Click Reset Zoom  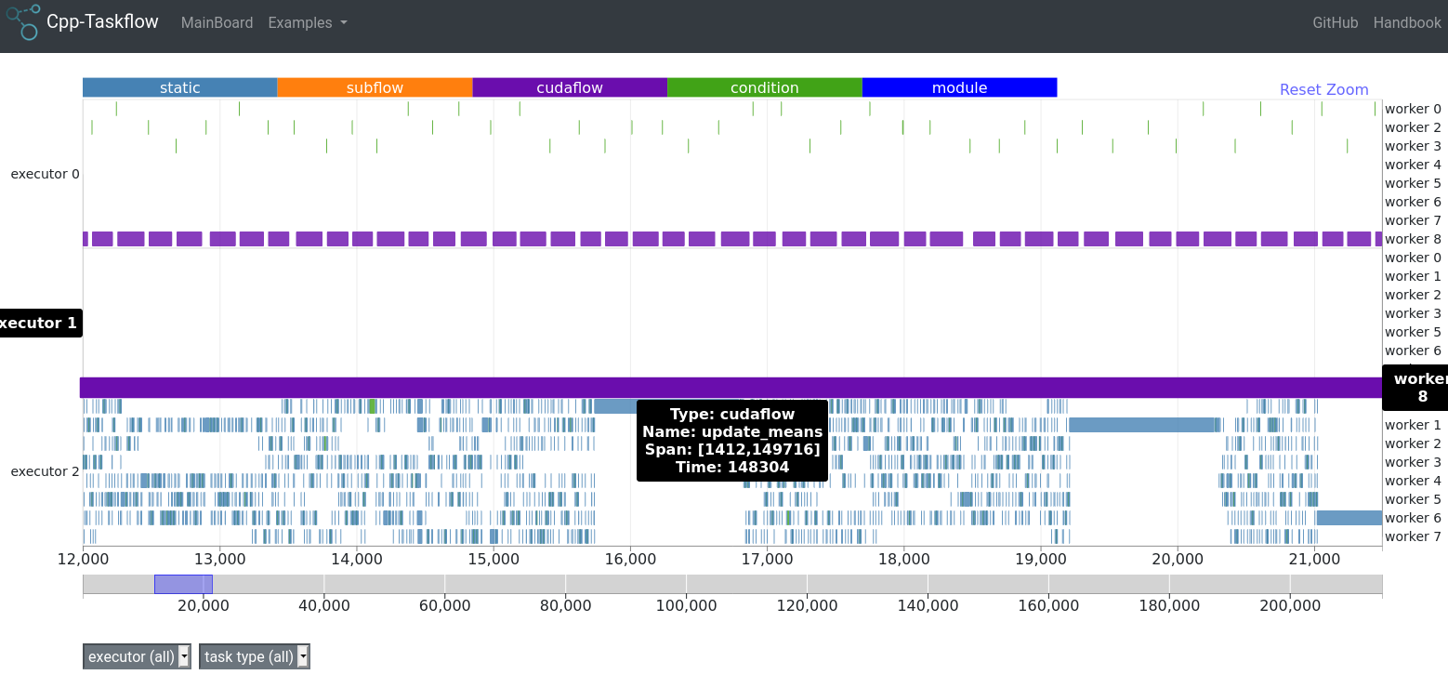pyautogui.click(x=1323, y=89)
